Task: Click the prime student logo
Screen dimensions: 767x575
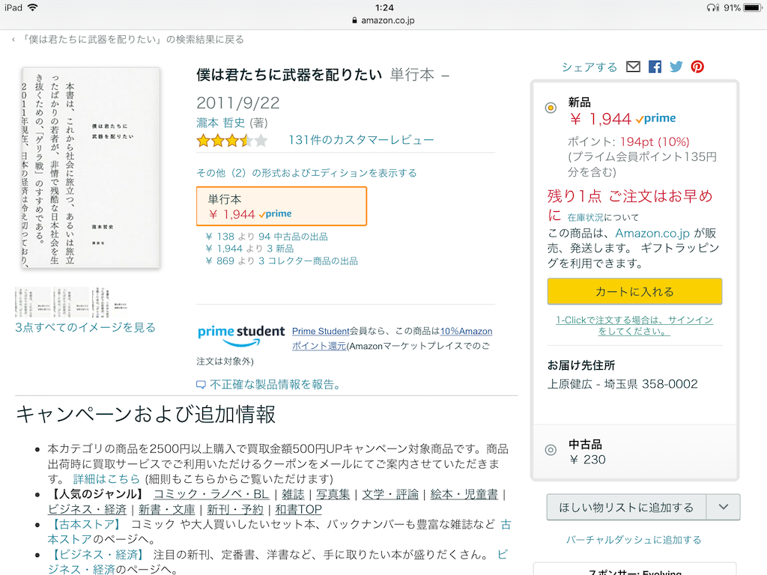Action: point(240,336)
